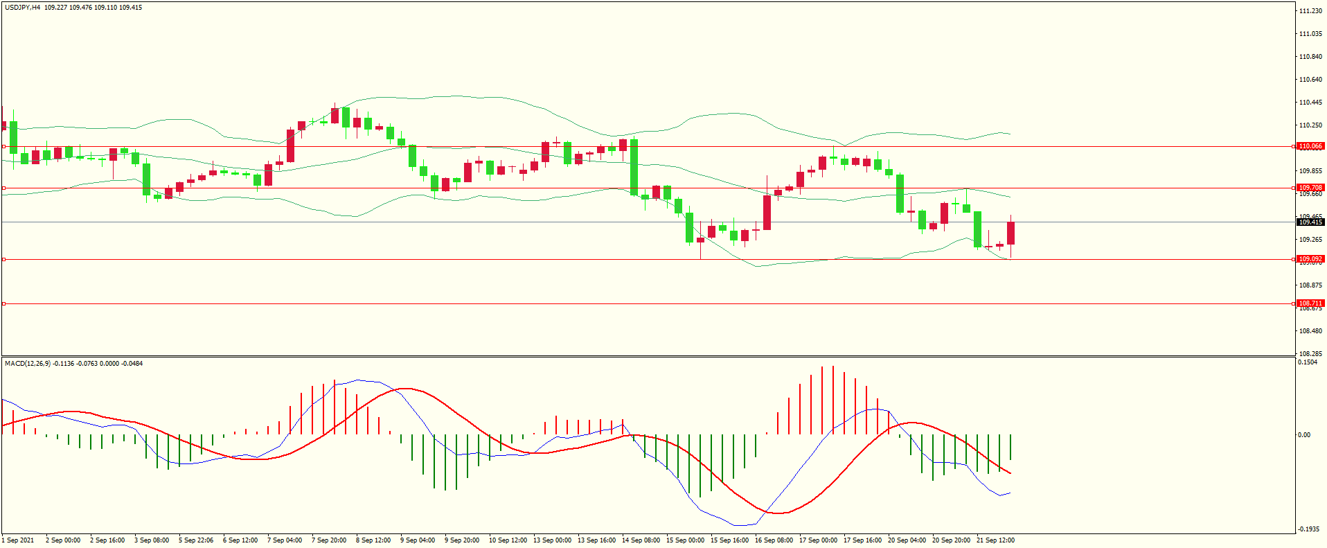The height and width of the screenshot is (548, 1327).
Task: Click the 108.285 price axis label
Action: point(1311,354)
